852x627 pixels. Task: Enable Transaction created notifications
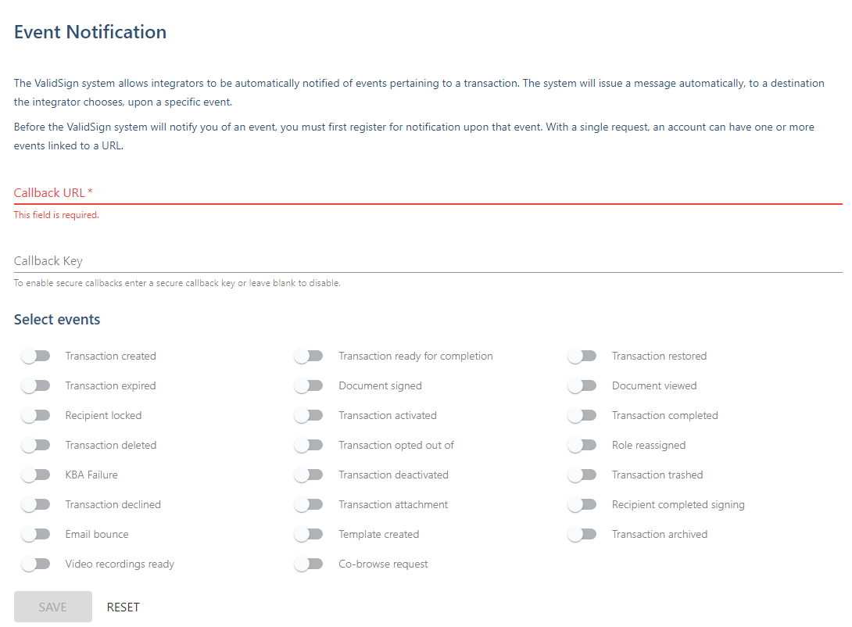coord(36,356)
